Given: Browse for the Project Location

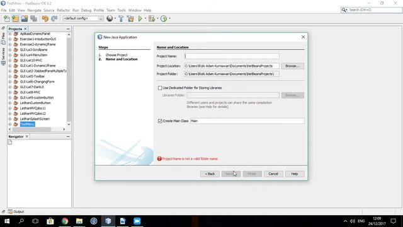Looking at the screenshot, I should [292, 66].
